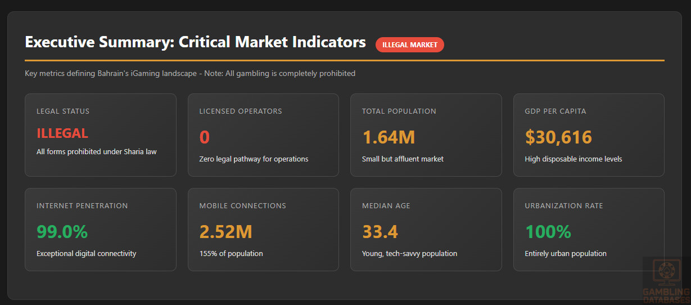The image size is (691, 305).
Task: Click the 100% urbanization value
Action: tap(548, 231)
